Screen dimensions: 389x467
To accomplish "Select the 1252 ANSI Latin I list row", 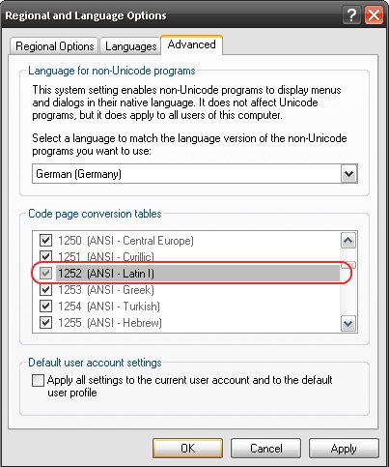I will click(x=186, y=274).
